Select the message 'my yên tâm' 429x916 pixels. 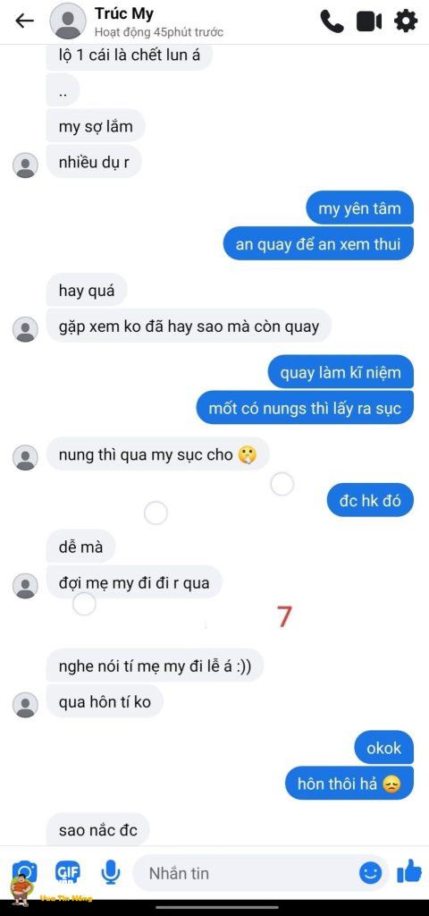pyautogui.click(x=359, y=208)
